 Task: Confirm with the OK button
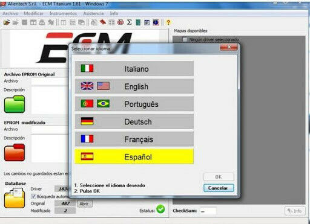point(219,177)
